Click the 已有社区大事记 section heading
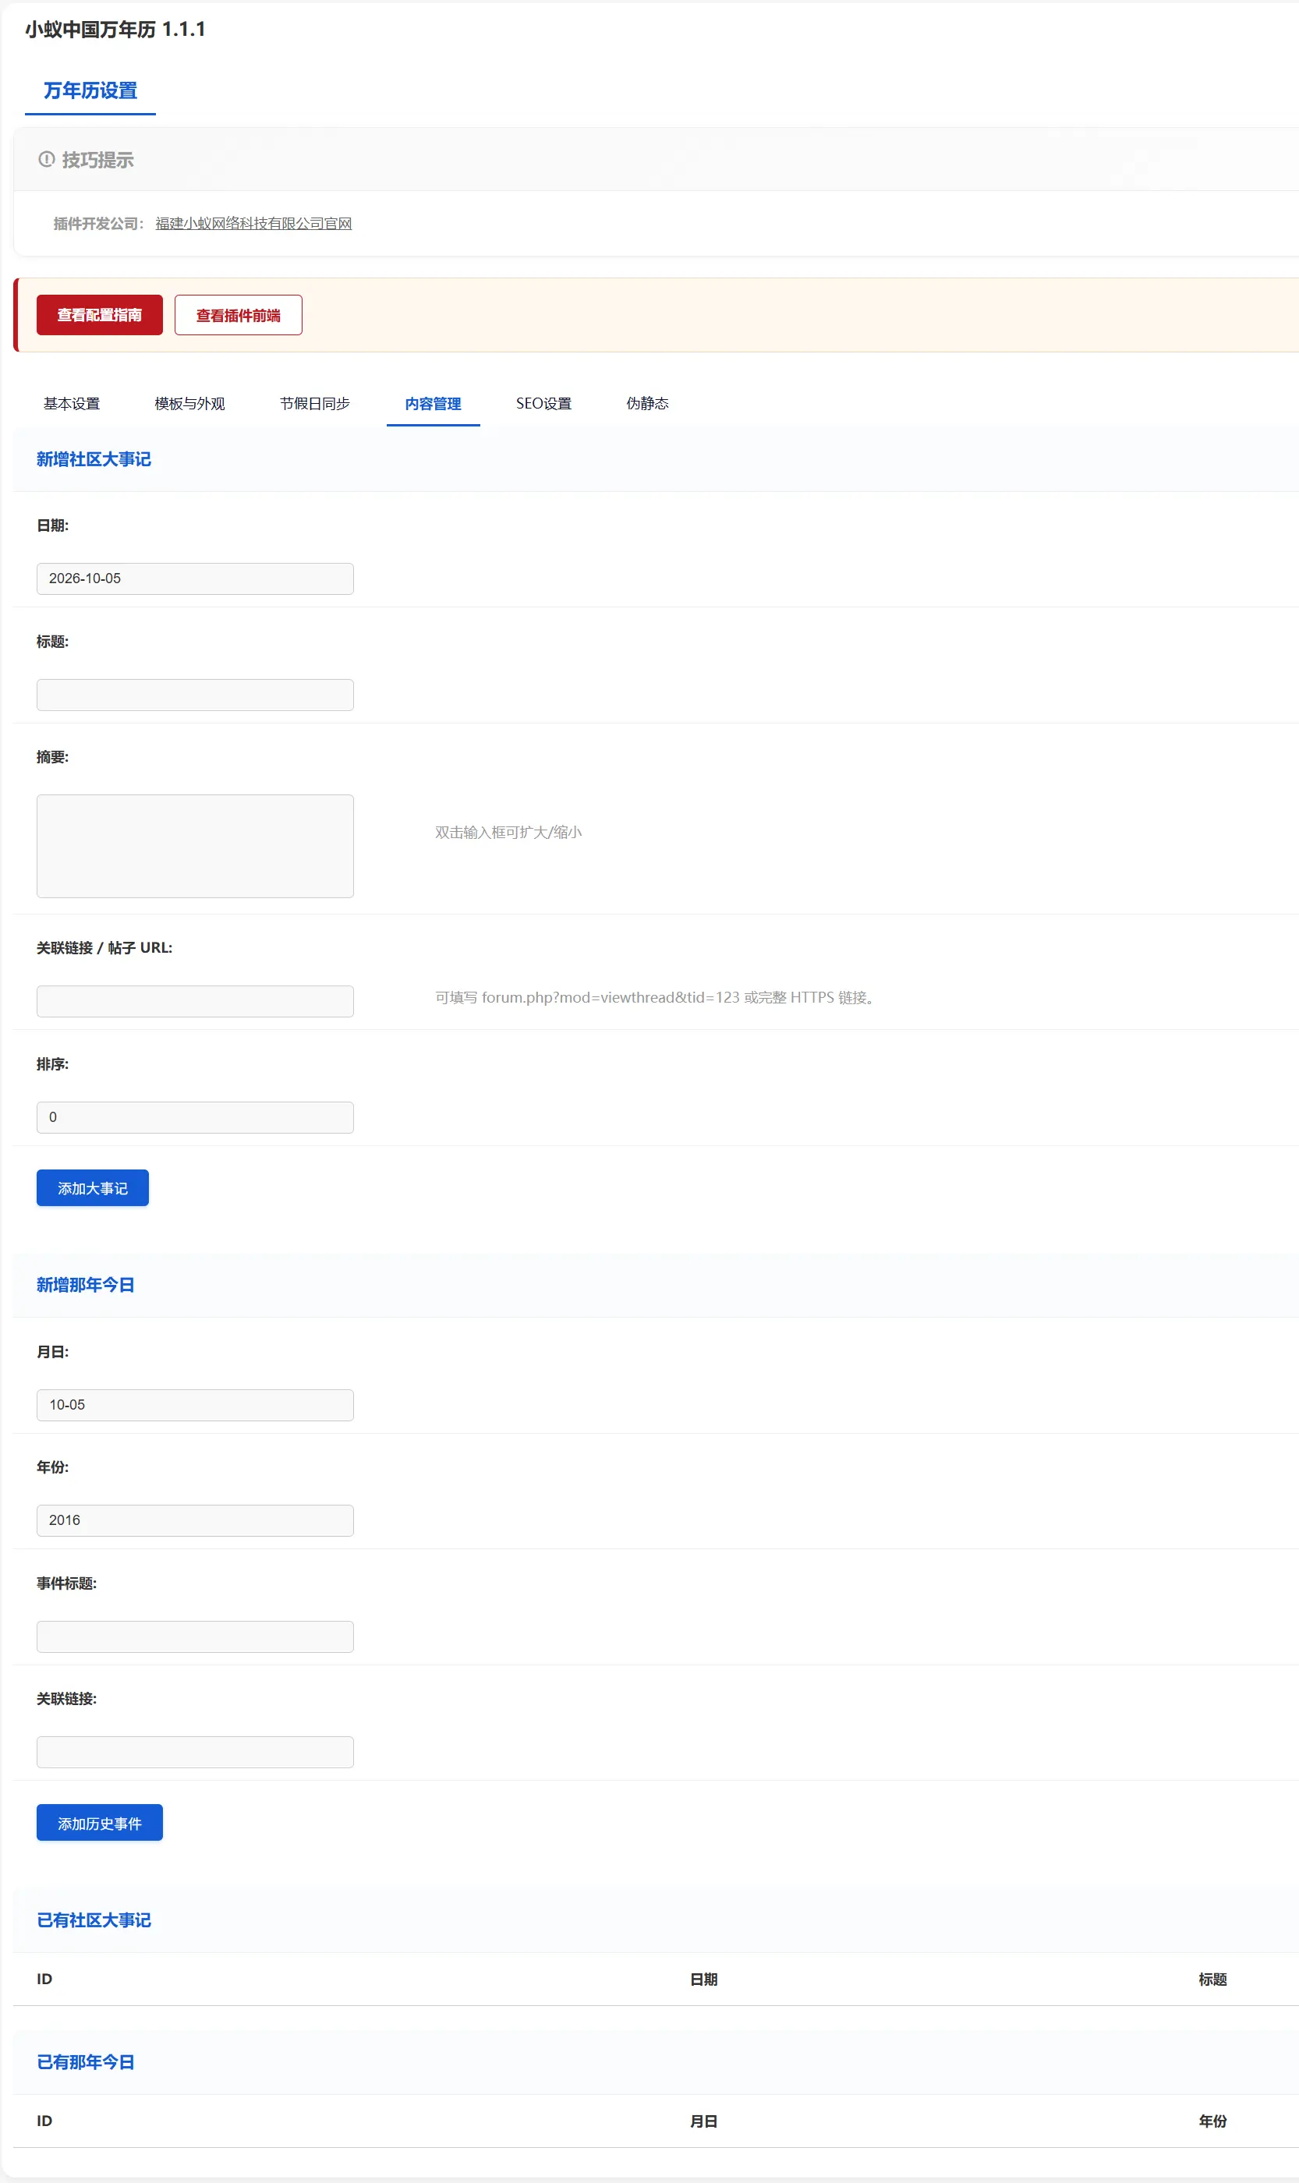Viewport: 1299px width, 2183px height. tap(94, 1920)
